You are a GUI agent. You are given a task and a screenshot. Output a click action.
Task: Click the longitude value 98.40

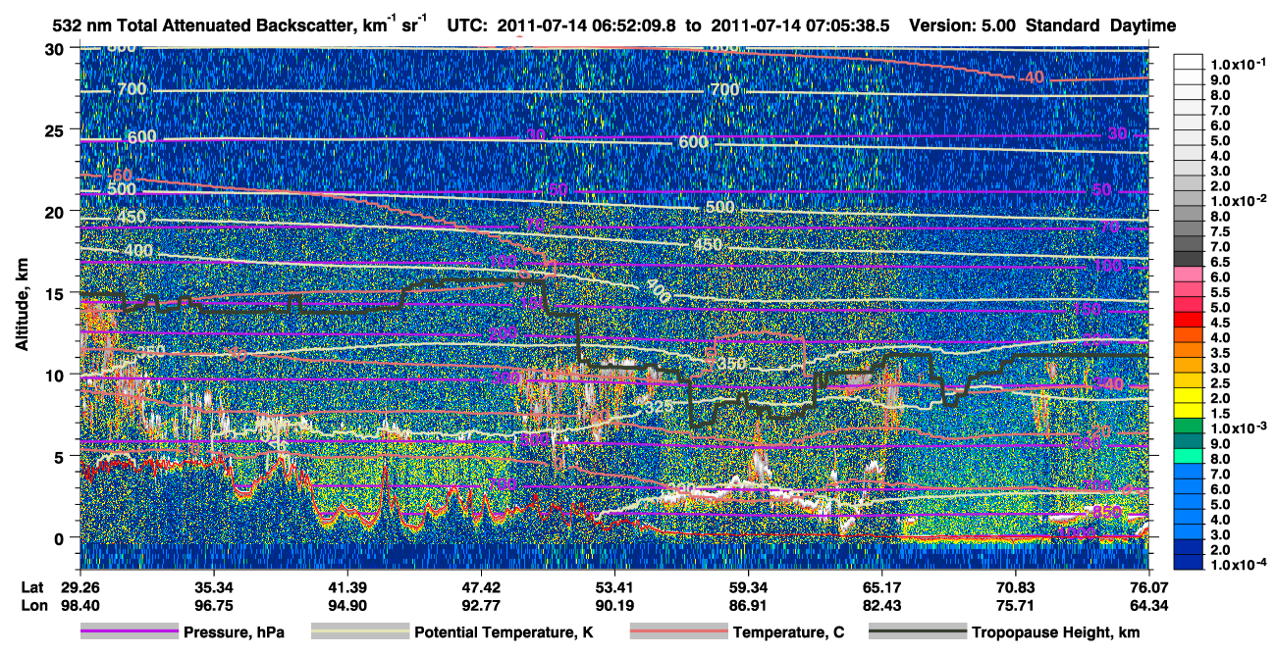click(x=80, y=605)
